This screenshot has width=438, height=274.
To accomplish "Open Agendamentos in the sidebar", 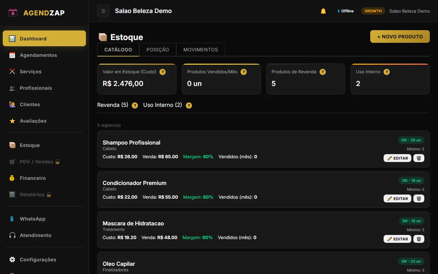I will point(38,55).
